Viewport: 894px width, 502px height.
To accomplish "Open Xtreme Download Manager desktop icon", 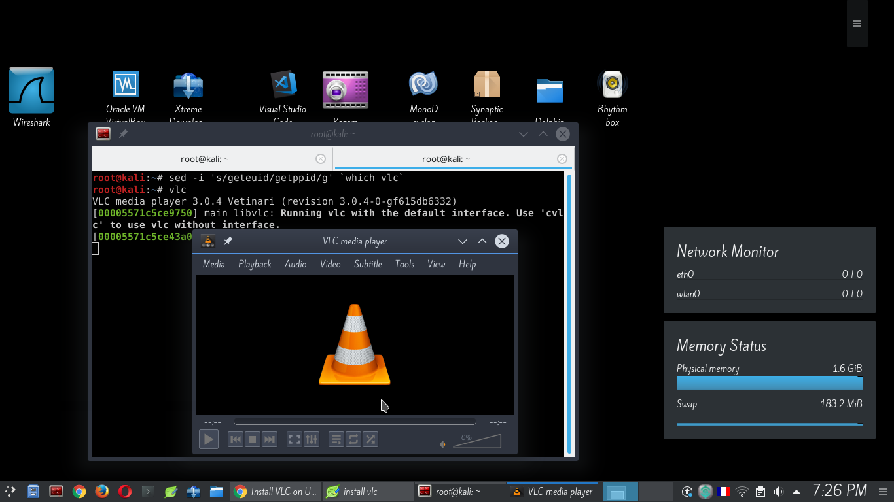I will coord(188,97).
